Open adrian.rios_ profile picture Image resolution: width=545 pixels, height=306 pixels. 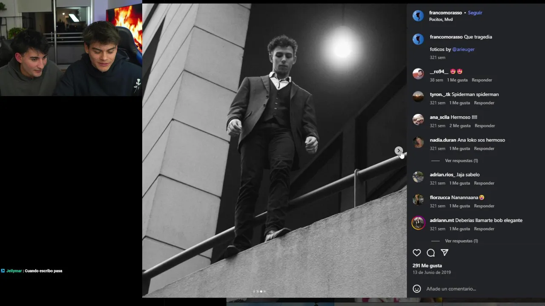point(418,177)
